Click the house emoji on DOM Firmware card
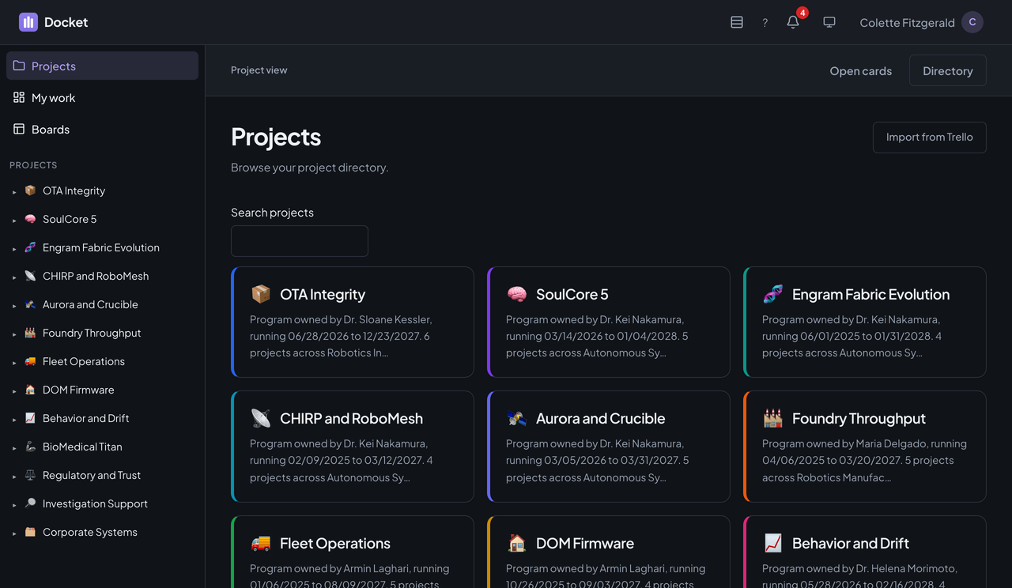1012x588 pixels. (517, 543)
